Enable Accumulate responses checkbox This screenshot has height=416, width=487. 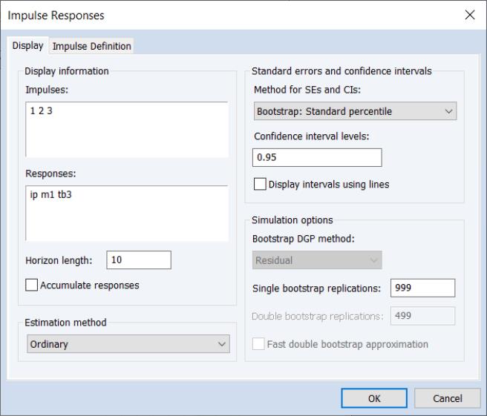pos(32,285)
